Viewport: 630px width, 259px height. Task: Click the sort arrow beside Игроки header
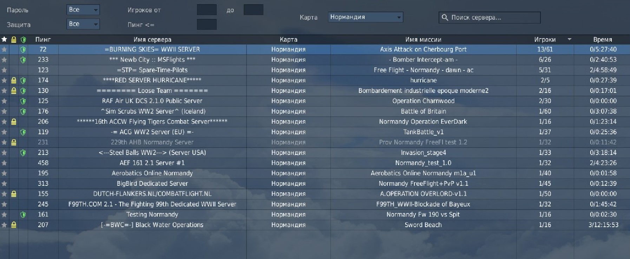569,39
